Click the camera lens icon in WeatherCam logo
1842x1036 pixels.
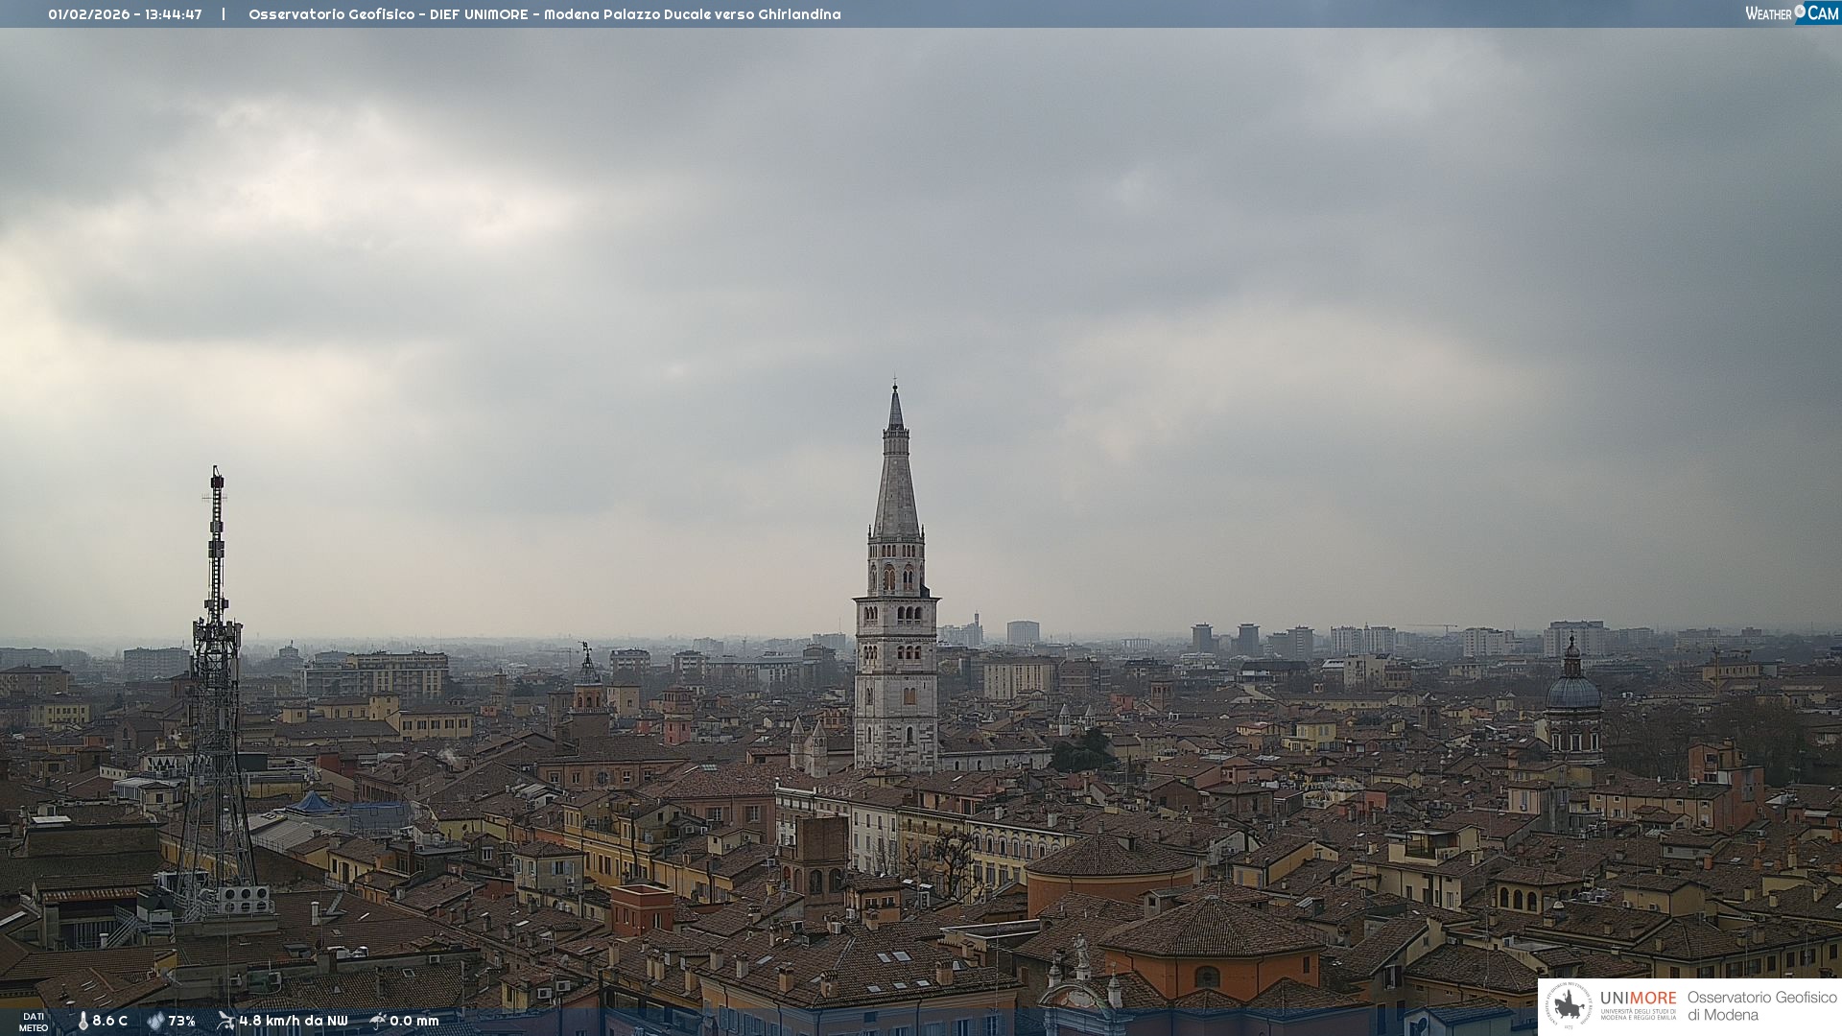point(1800,12)
